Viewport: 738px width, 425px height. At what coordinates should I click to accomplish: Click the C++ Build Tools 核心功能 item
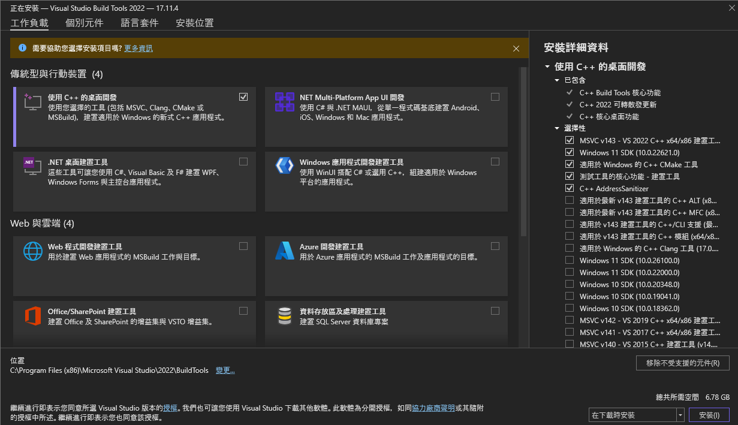pos(620,92)
